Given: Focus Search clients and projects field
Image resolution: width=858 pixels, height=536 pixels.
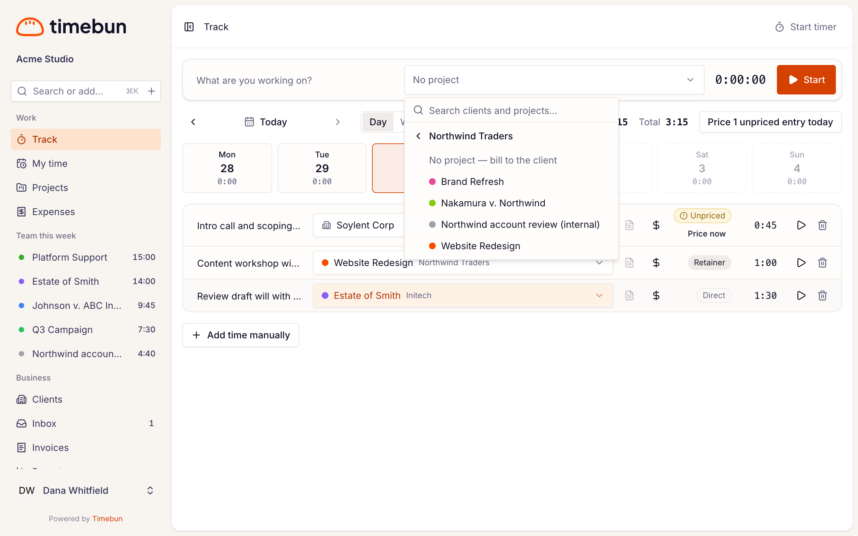Looking at the screenshot, I should (x=511, y=111).
